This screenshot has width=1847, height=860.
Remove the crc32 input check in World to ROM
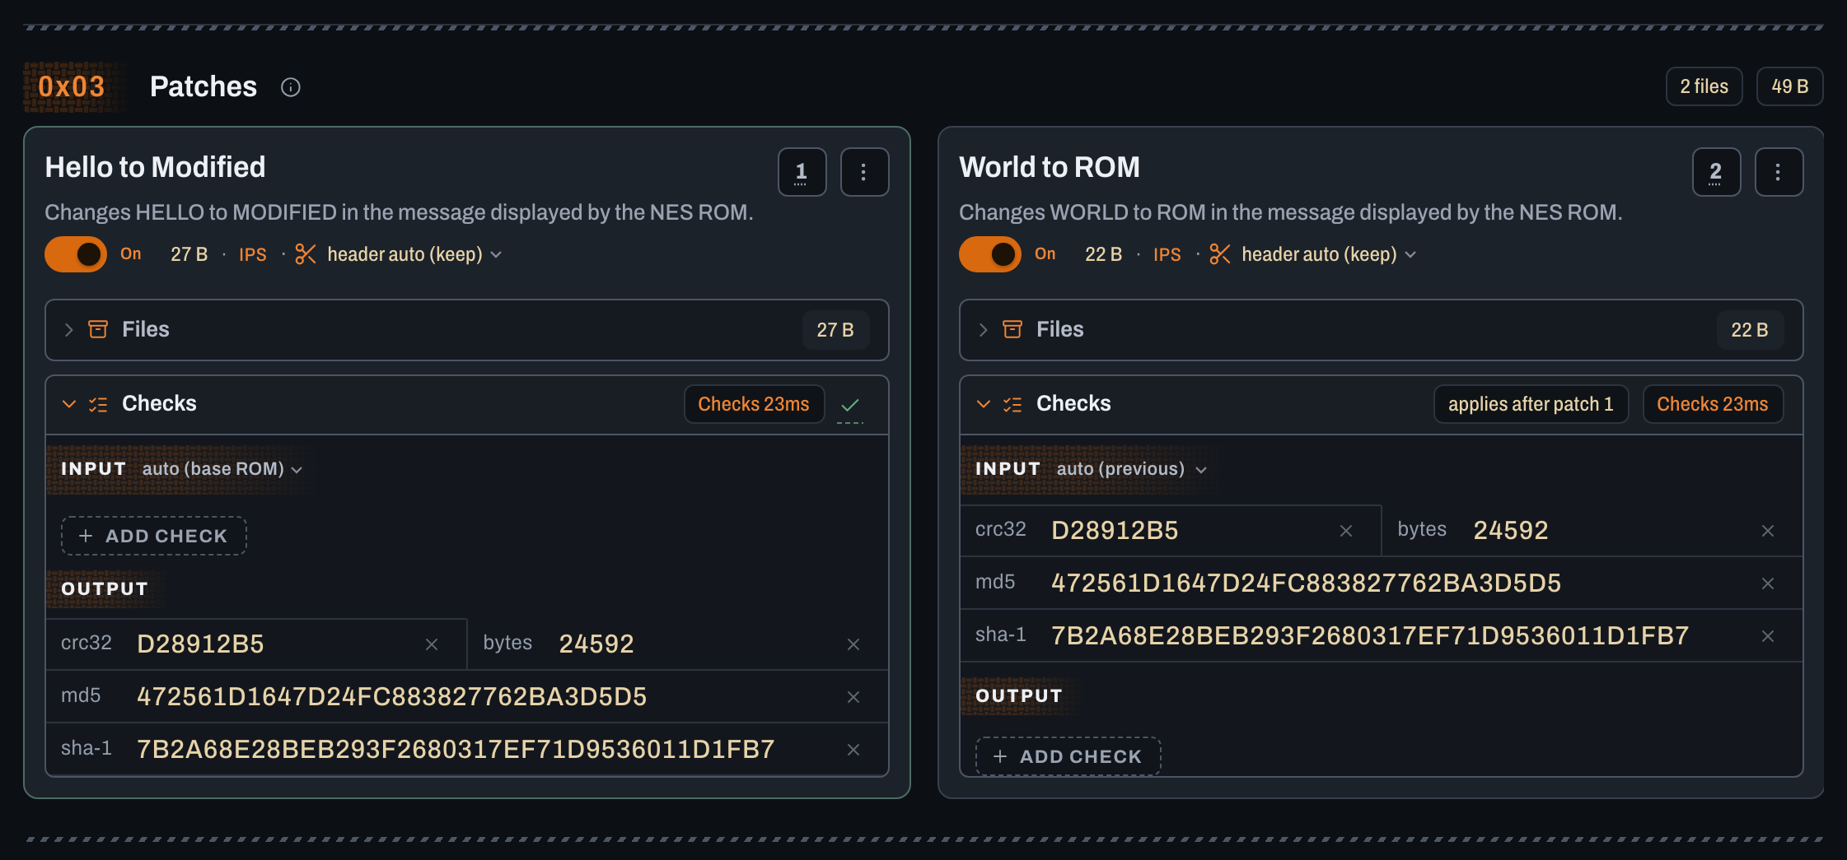[x=1346, y=531]
